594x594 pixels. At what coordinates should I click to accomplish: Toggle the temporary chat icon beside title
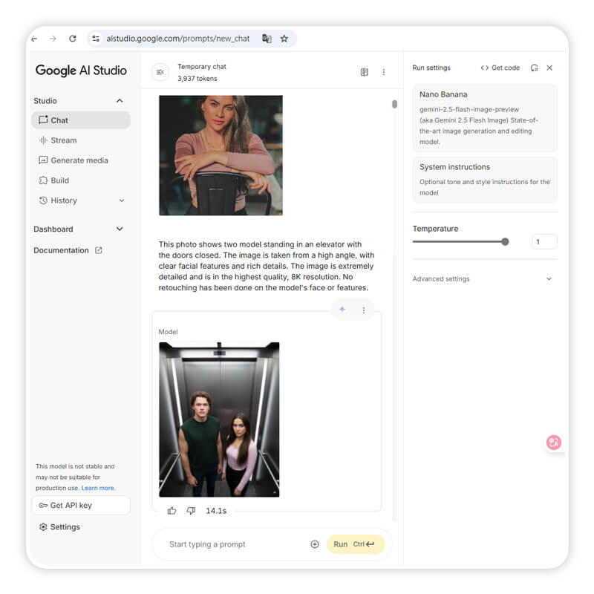[160, 72]
